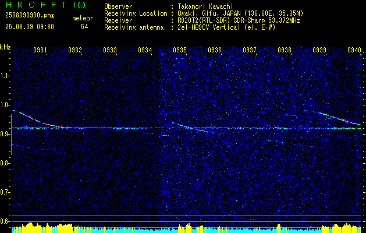This screenshot has height=233, width=366.
Task: Click time marker 0940
Action: point(354,50)
